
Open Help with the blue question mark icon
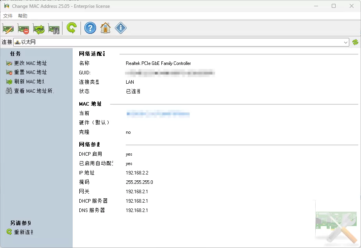pyautogui.click(x=90, y=28)
